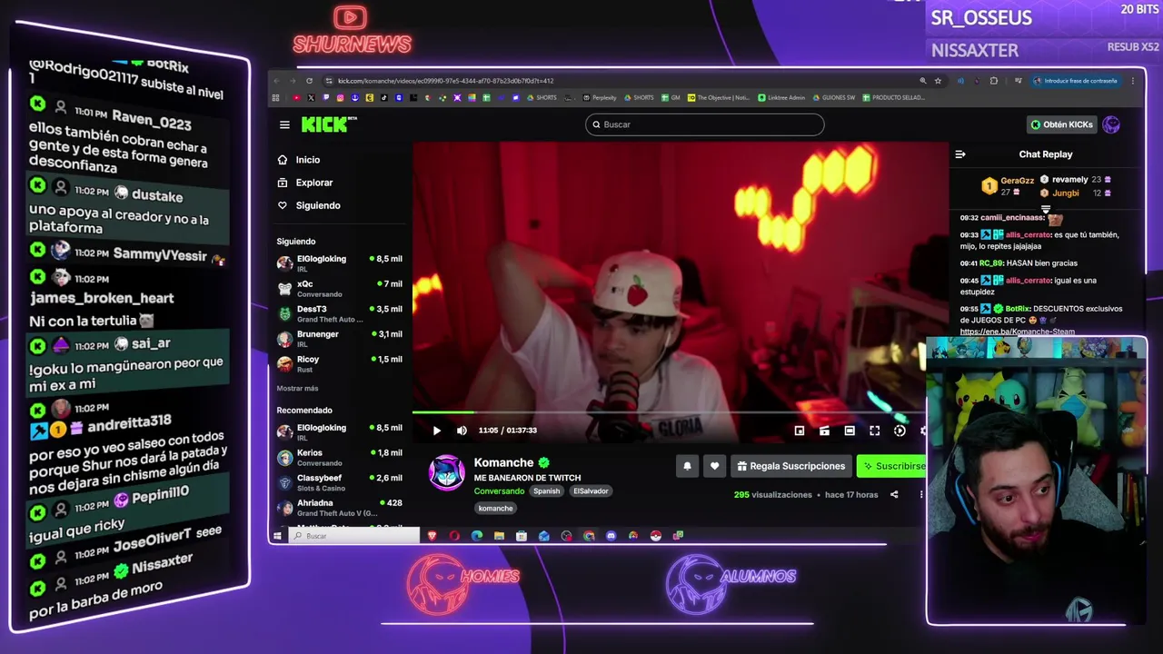Open Brave browser from taskbar
Screen dimensions: 1163x654
432,536
